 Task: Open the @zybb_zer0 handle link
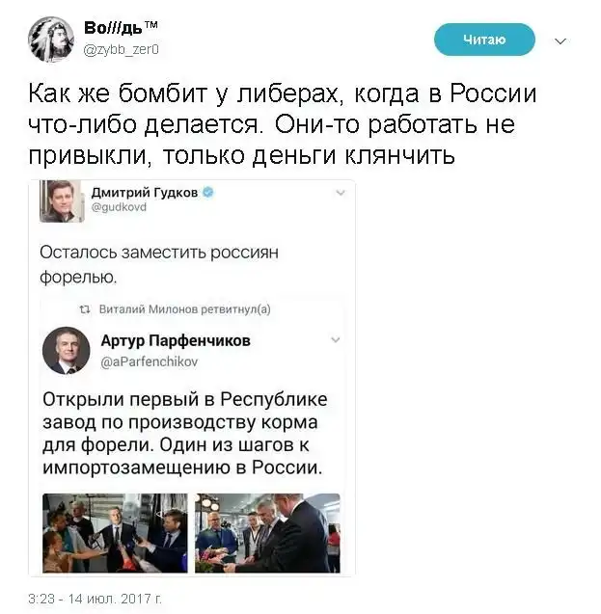[121, 50]
